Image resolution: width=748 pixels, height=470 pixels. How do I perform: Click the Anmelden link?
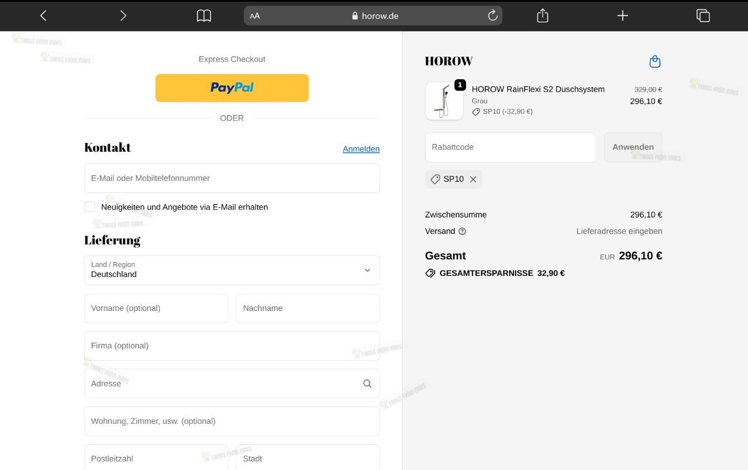(x=361, y=149)
